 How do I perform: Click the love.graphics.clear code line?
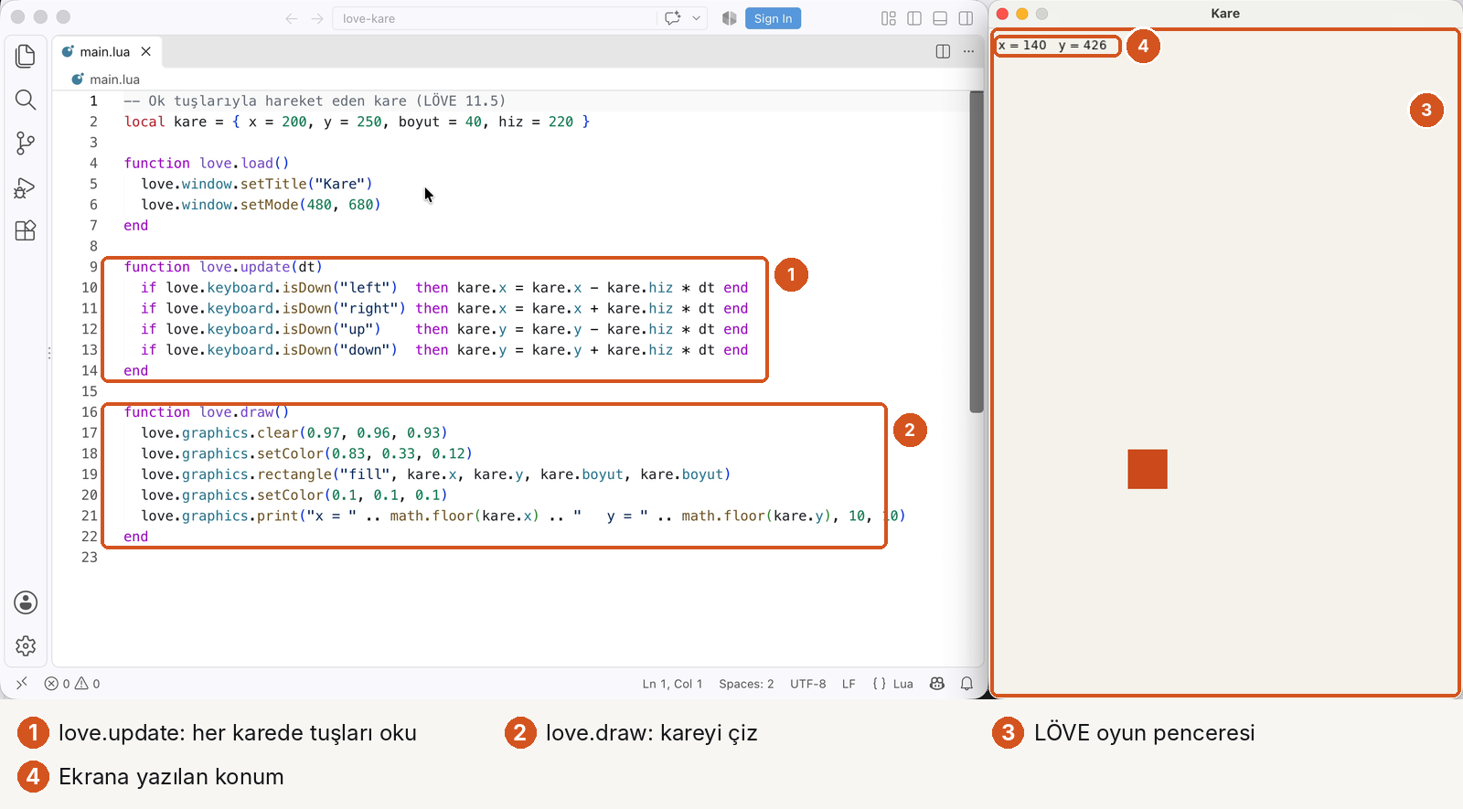(294, 432)
